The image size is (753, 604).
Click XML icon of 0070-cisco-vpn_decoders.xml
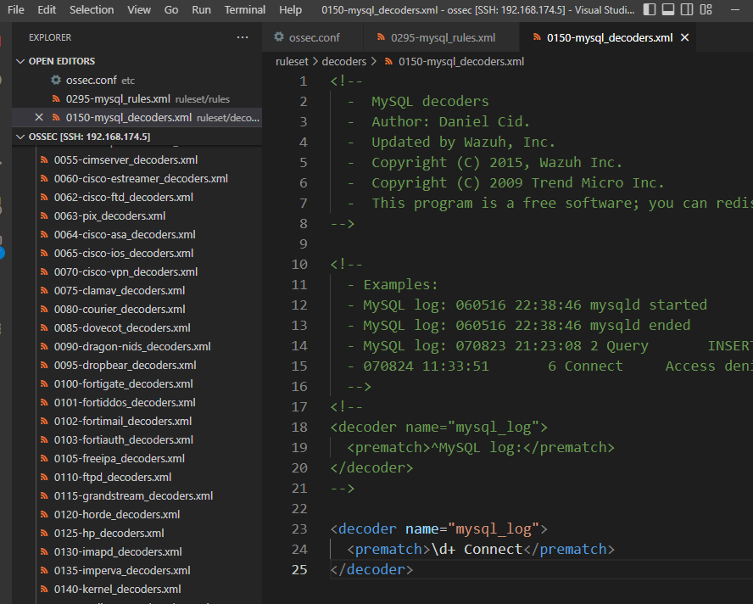(x=44, y=271)
